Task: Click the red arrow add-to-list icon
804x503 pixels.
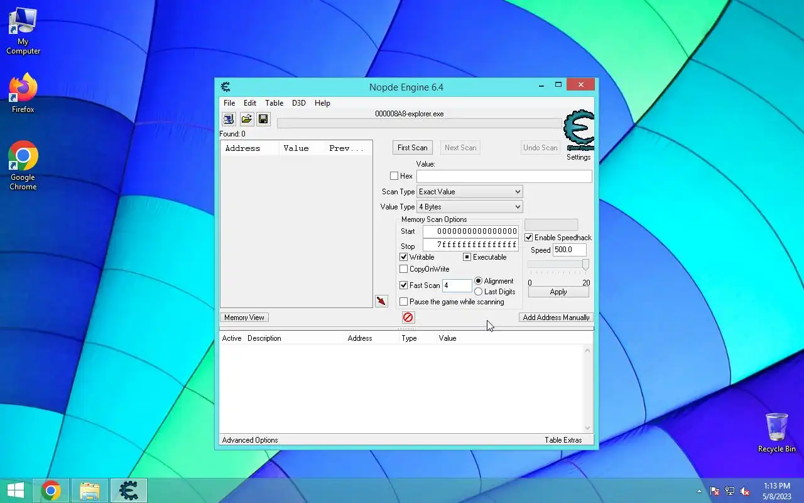Action: click(381, 301)
